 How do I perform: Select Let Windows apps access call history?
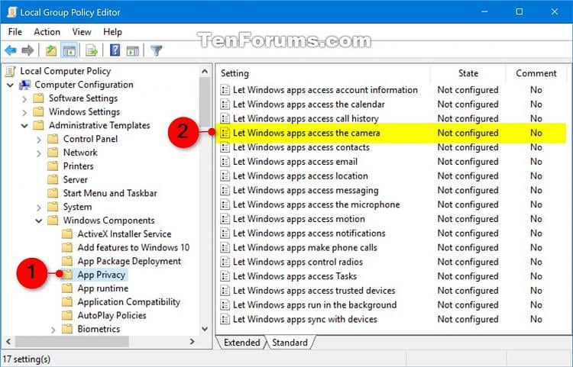point(306,118)
